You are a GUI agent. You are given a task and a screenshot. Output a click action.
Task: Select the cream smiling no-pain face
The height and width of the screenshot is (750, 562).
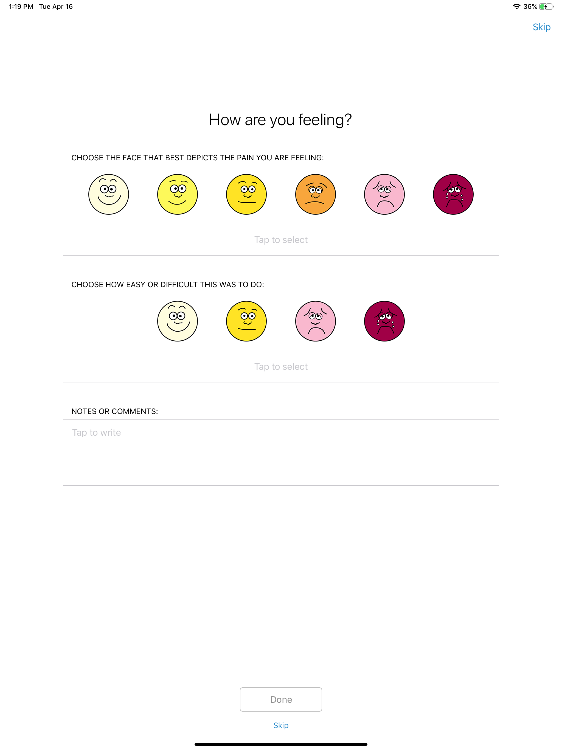pyautogui.click(x=108, y=194)
